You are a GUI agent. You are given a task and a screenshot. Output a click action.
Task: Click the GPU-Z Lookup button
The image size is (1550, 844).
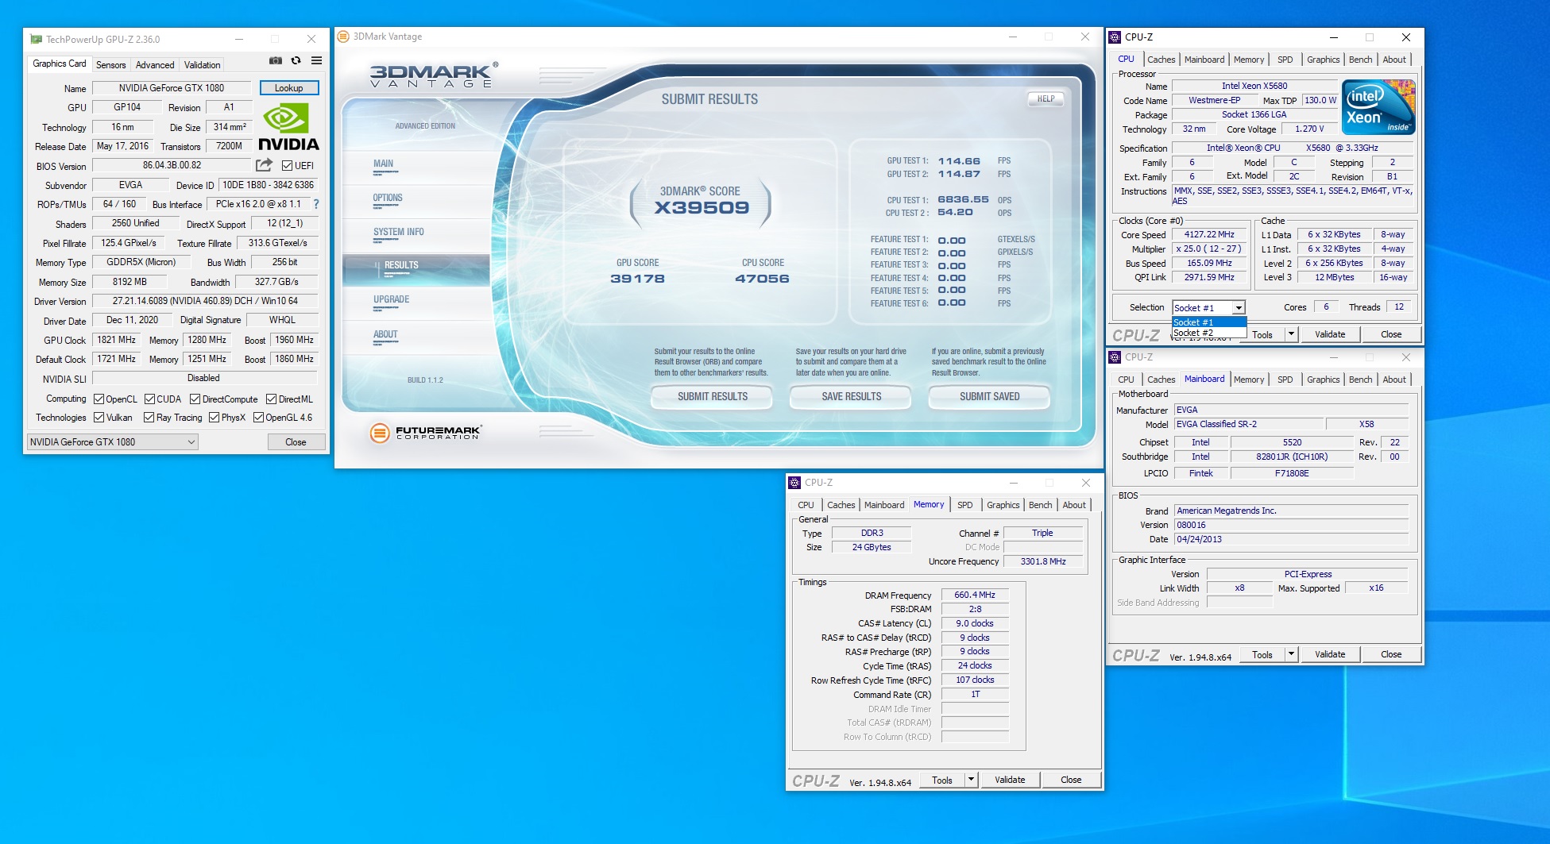pos(289,88)
